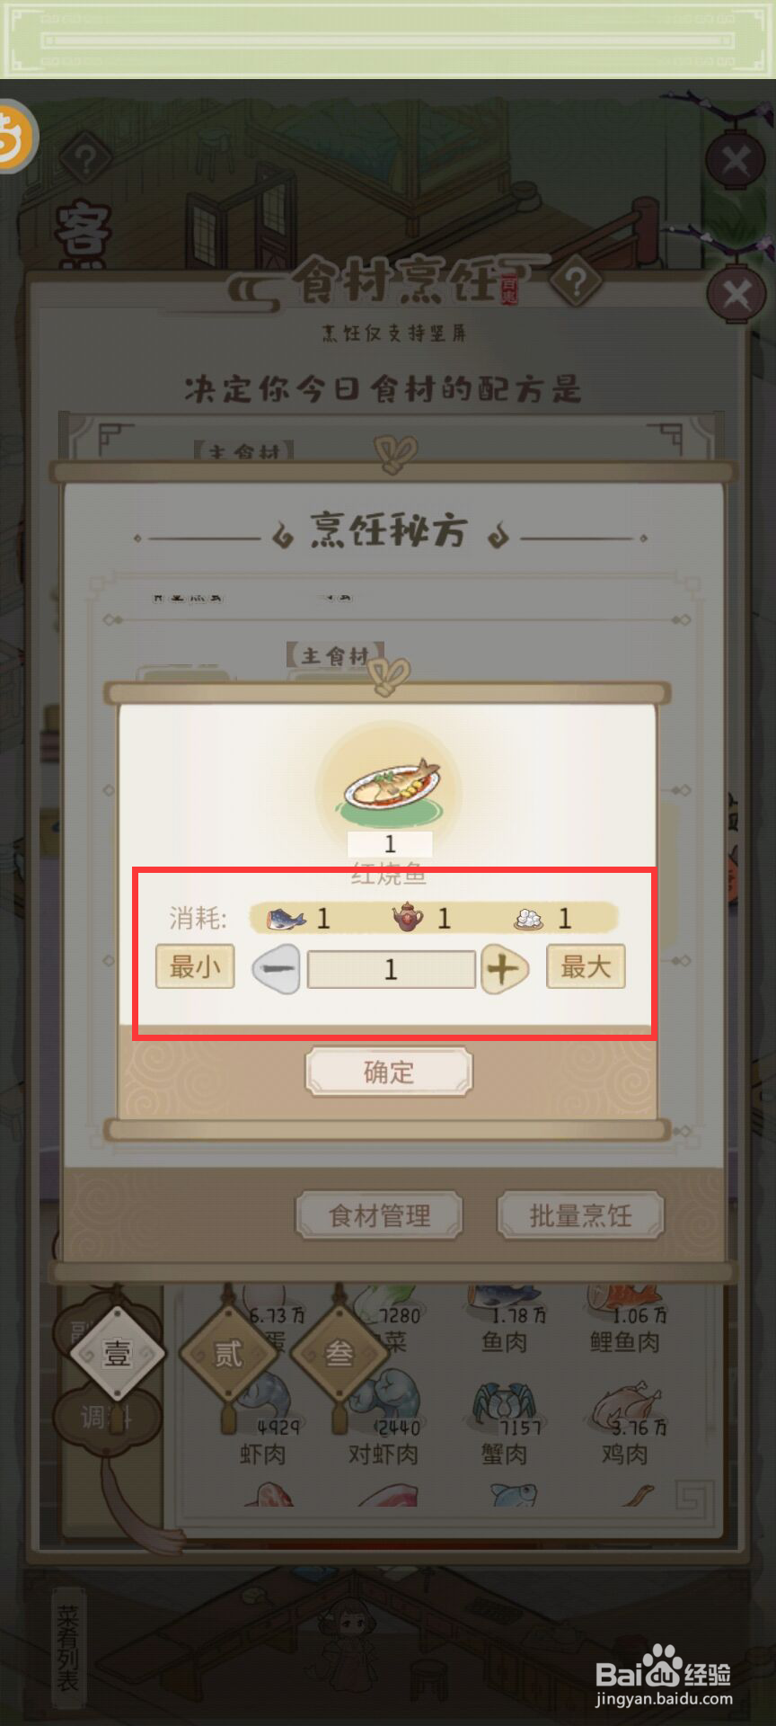Click the quantity number field
The width and height of the screenshot is (776, 1726).
coord(391,969)
